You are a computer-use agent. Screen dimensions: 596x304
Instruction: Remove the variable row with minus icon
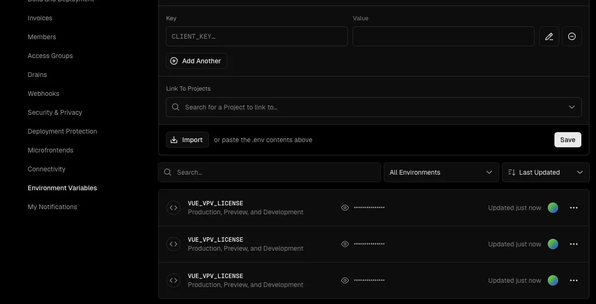click(x=571, y=36)
